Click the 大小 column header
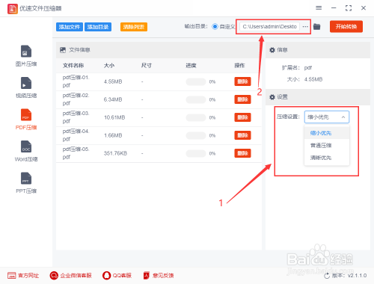 (109, 66)
